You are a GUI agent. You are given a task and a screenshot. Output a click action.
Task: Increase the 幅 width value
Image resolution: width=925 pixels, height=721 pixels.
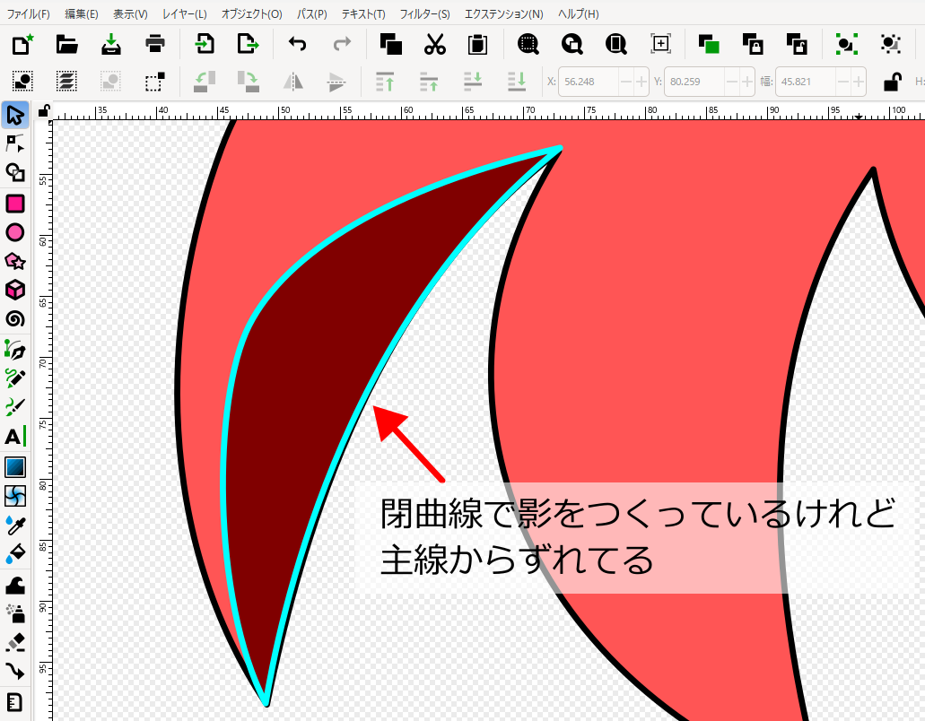[859, 82]
